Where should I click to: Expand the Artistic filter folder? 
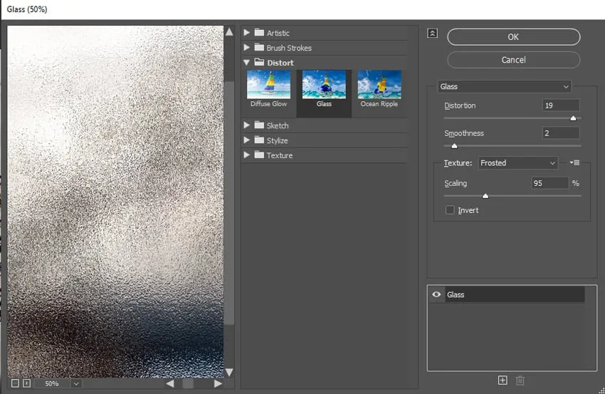pyautogui.click(x=247, y=33)
